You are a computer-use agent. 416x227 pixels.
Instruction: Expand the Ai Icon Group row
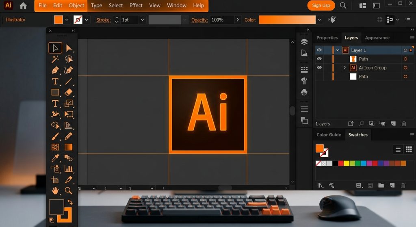(344, 68)
